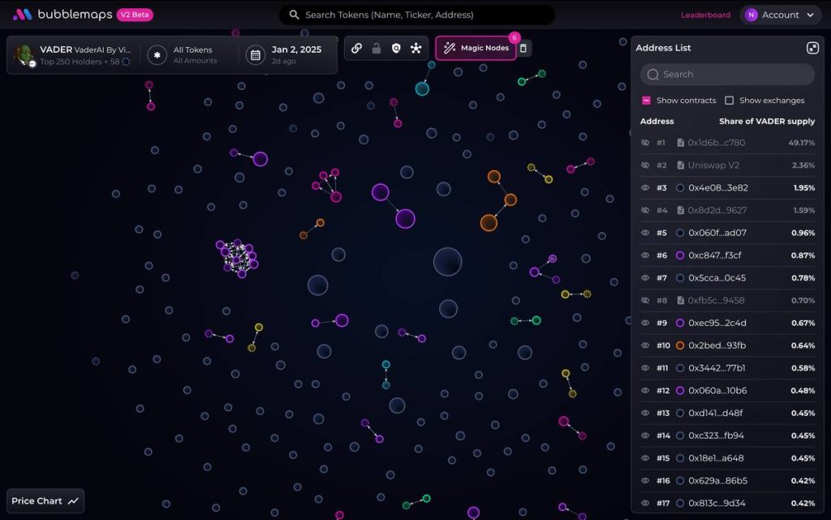Click the Jan 2, 2025 date selector
Viewport: 831px width, 520px height.
click(286, 55)
